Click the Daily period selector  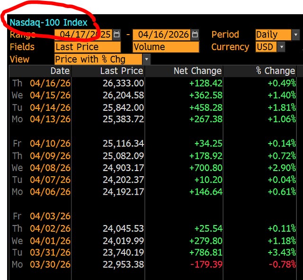[x=273, y=35]
